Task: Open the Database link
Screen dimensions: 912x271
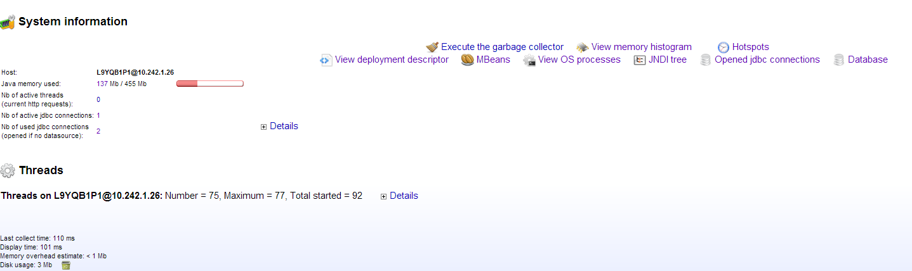Action: [868, 60]
